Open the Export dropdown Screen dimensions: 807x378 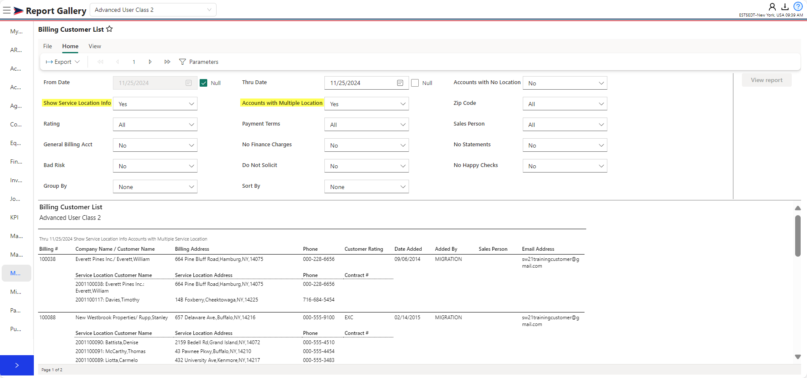(63, 62)
